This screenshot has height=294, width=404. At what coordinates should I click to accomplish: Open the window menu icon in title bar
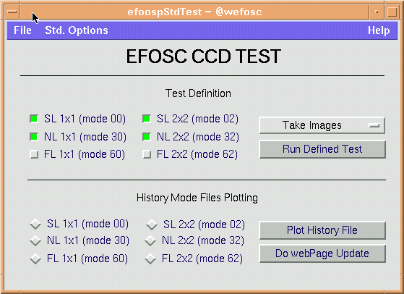[12, 12]
